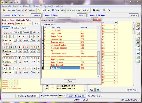Go to next tickets page
This screenshot has width=142, height=103.
tap(98, 90)
